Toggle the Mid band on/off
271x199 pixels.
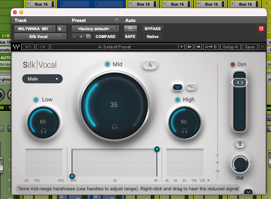coord(107,64)
